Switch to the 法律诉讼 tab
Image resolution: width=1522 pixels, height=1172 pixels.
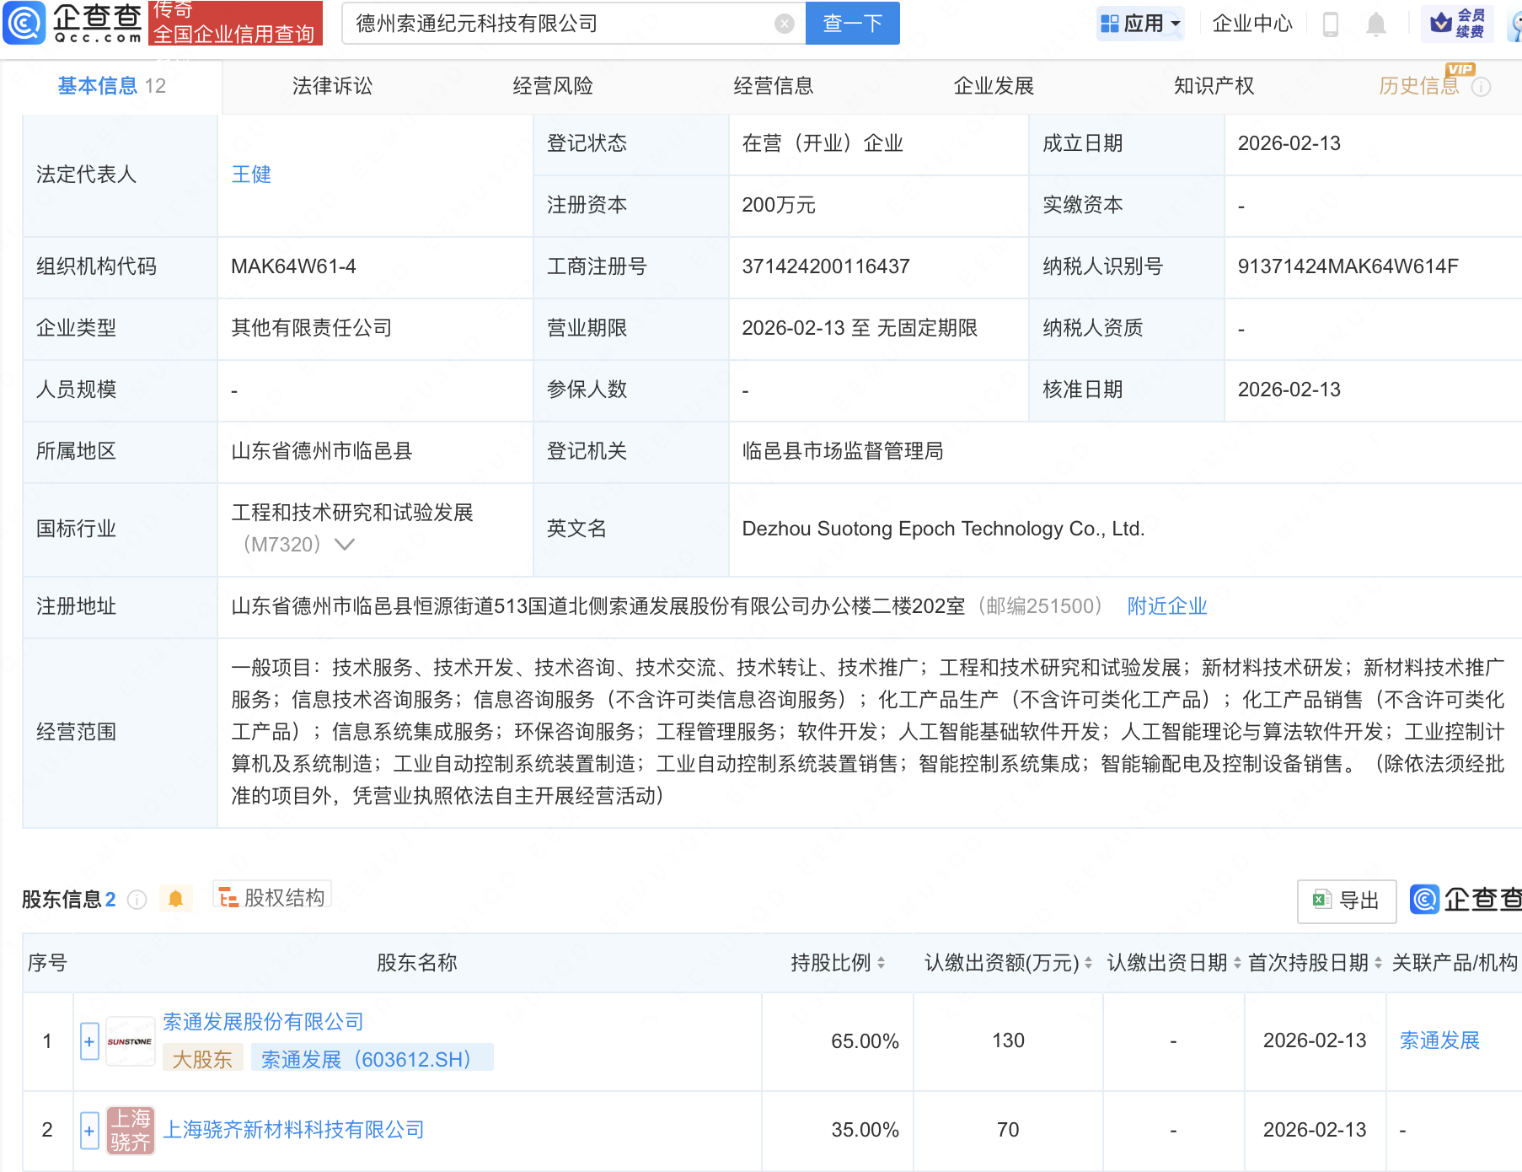332,85
